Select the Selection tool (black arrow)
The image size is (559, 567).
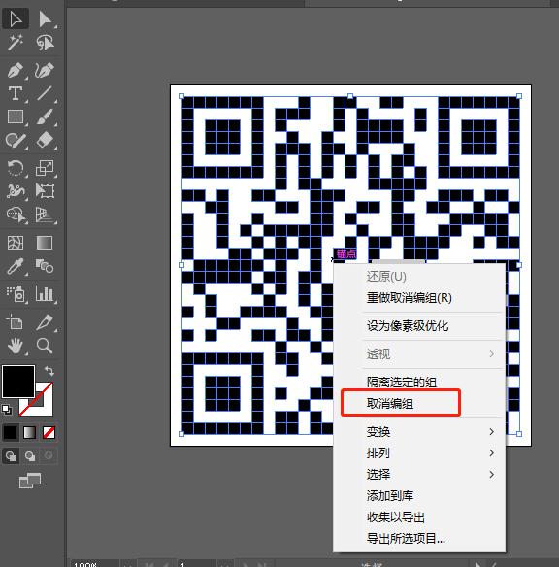click(16, 18)
